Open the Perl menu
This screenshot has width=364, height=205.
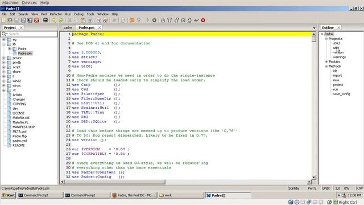44,14
